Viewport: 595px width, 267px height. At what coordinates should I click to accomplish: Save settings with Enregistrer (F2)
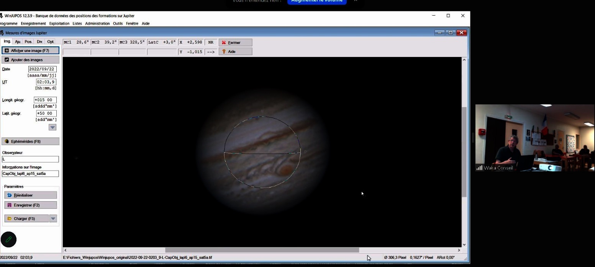pos(30,205)
